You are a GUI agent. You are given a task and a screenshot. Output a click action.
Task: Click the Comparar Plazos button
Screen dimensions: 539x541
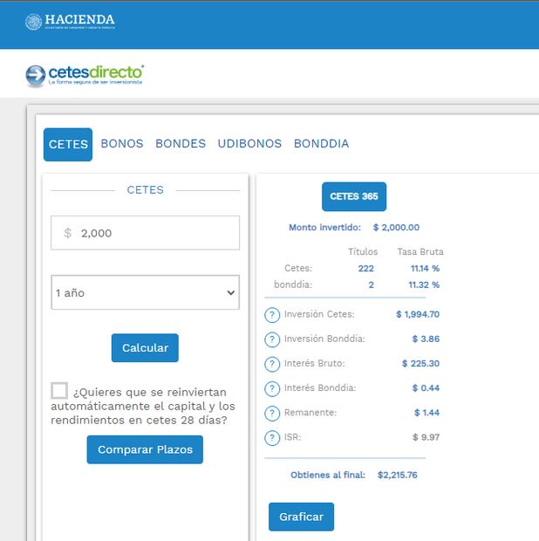145,449
